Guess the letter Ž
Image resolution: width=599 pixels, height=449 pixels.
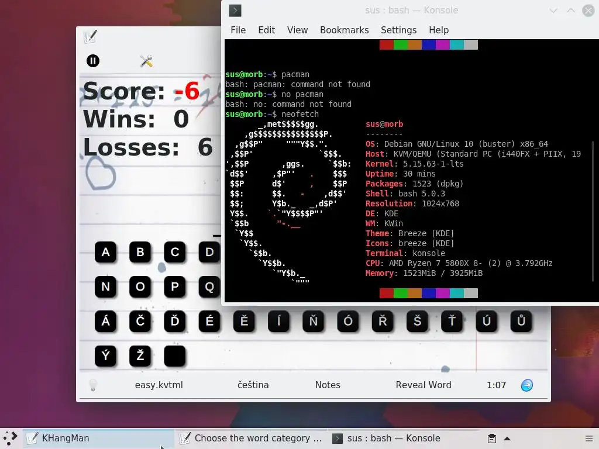point(140,356)
